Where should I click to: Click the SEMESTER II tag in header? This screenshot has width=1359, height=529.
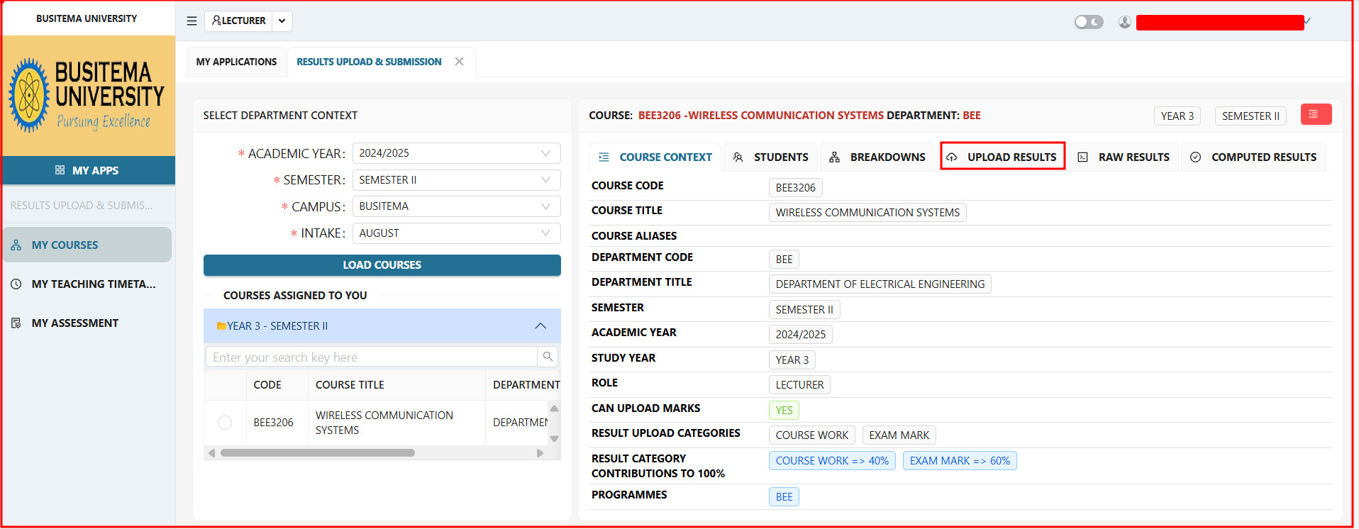click(1250, 116)
